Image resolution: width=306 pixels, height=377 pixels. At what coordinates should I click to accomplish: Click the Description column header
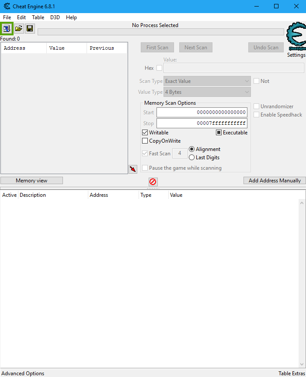coord(53,195)
